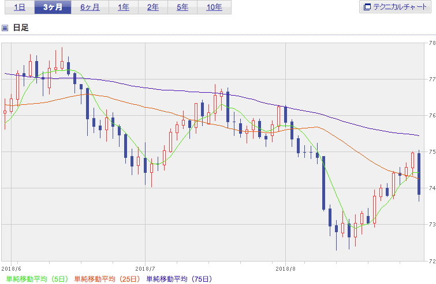The width and height of the screenshot is (436, 284).
Task: Show the 2年 chart period
Action: (153, 7)
